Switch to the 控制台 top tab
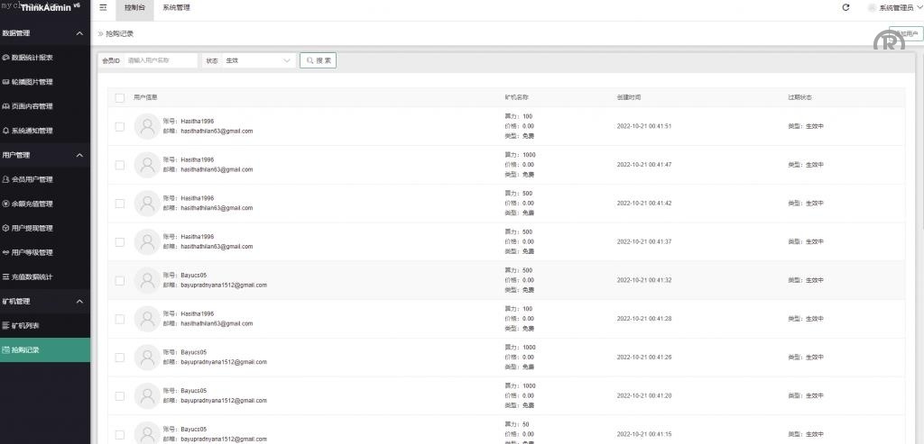This screenshot has height=444, width=924. (133, 7)
